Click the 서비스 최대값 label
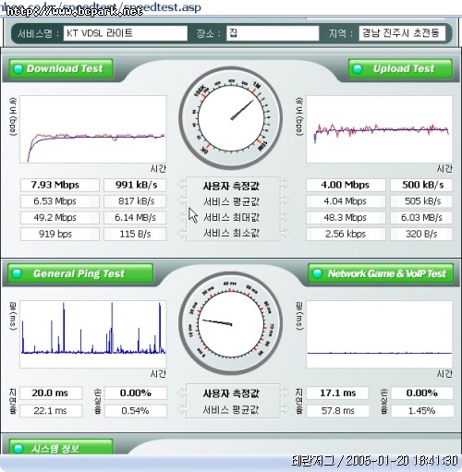This screenshot has width=462, height=472. click(231, 218)
